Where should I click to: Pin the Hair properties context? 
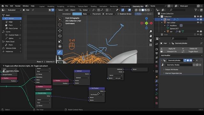point(201,43)
